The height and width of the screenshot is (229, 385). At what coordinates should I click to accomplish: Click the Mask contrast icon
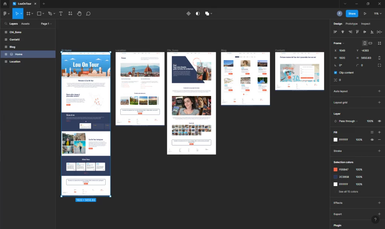pos(198,14)
